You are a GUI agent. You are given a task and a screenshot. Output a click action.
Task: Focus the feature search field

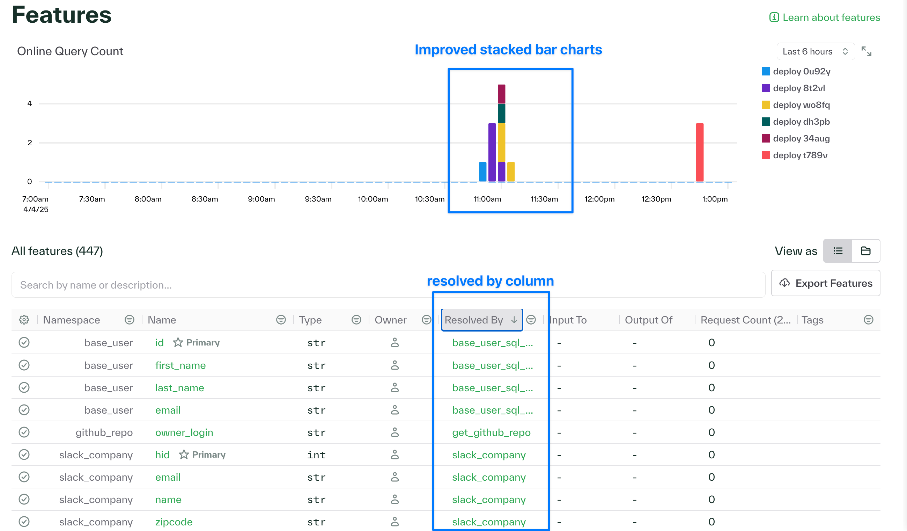(x=388, y=285)
